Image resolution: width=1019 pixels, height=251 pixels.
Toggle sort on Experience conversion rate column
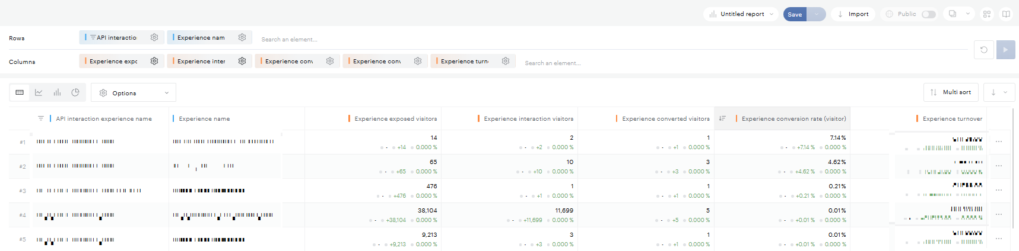click(x=722, y=118)
